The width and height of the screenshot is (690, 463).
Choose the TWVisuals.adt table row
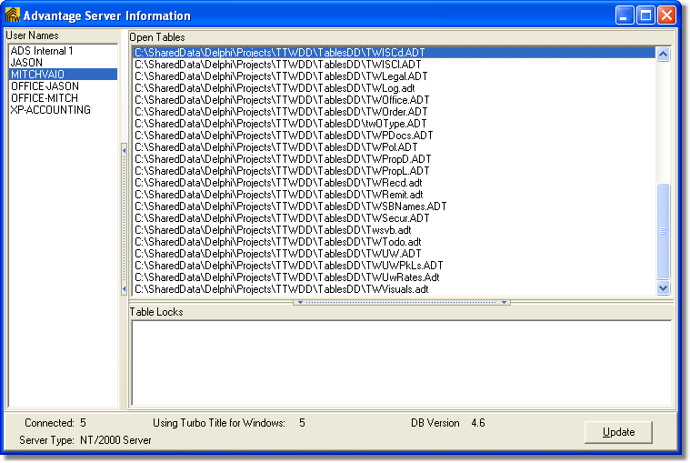tap(281, 289)
